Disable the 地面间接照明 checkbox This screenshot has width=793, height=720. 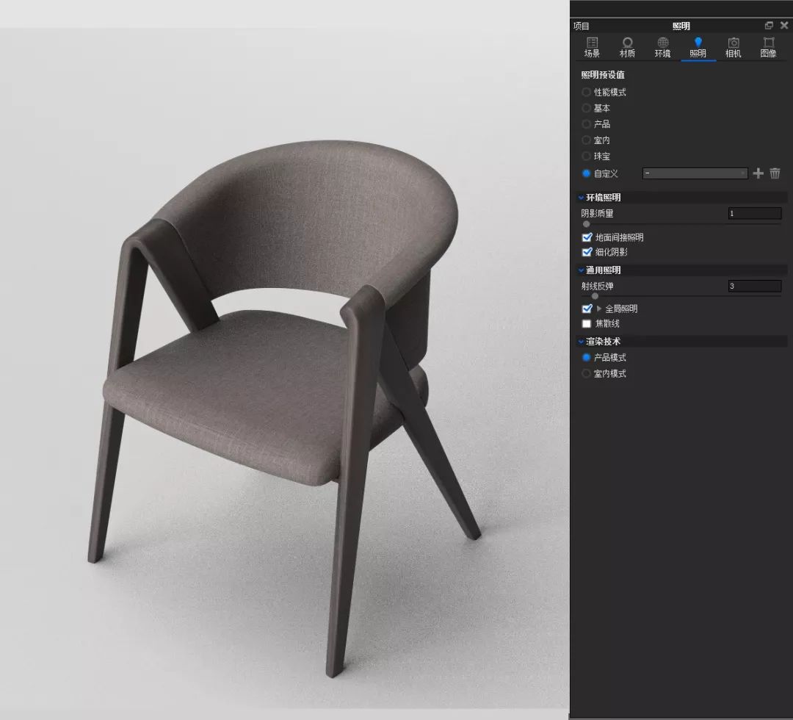pos(587,237)
